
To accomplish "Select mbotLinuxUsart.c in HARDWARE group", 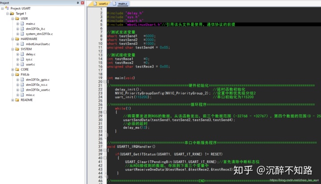I will click(x=38, y=44).
